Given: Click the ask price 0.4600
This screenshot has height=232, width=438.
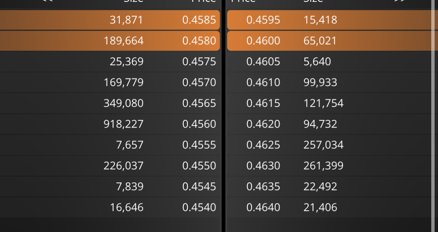Looking at the screenshot, I should 263,41.
